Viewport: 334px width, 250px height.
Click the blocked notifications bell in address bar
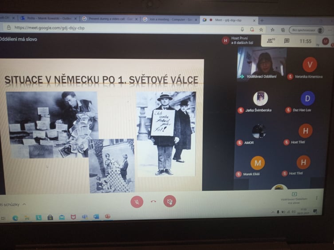[252, 29]
